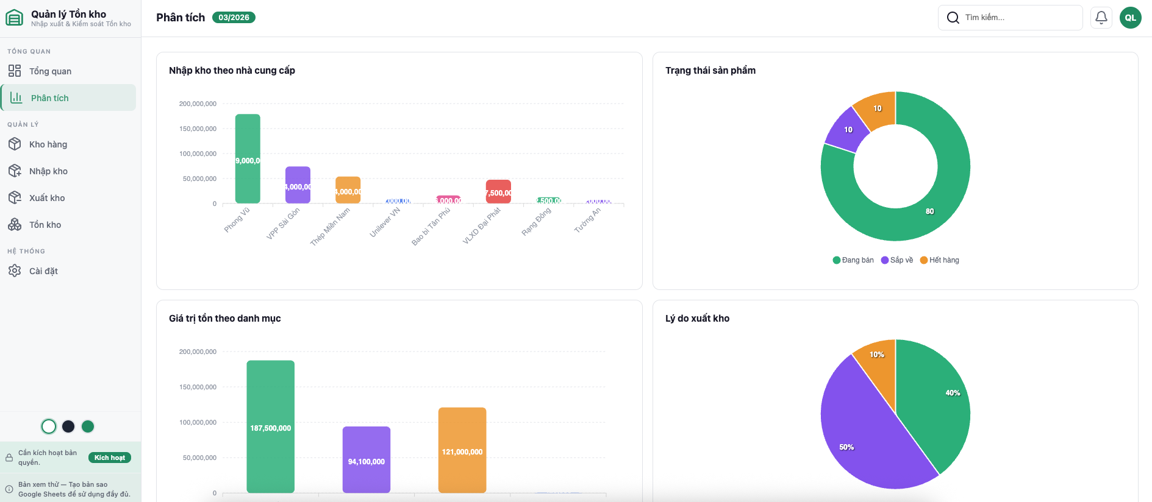Click the Nhập kho package icon
1152x502 pixels.
tap(15, 171)
